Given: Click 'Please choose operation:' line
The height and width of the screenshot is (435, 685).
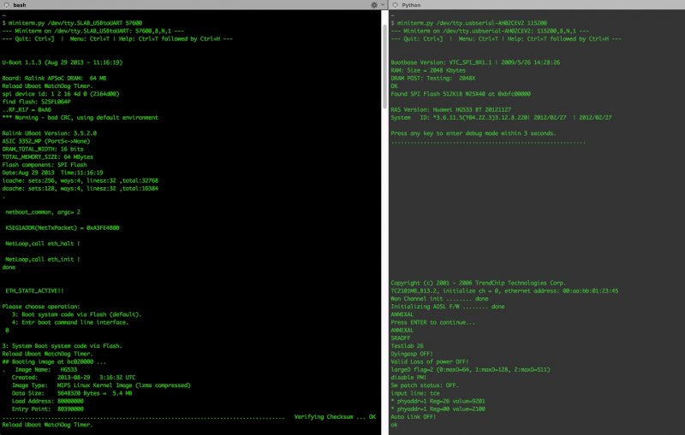Looking at the screenshot, I should pyautogui.click(x=41, y=307).
